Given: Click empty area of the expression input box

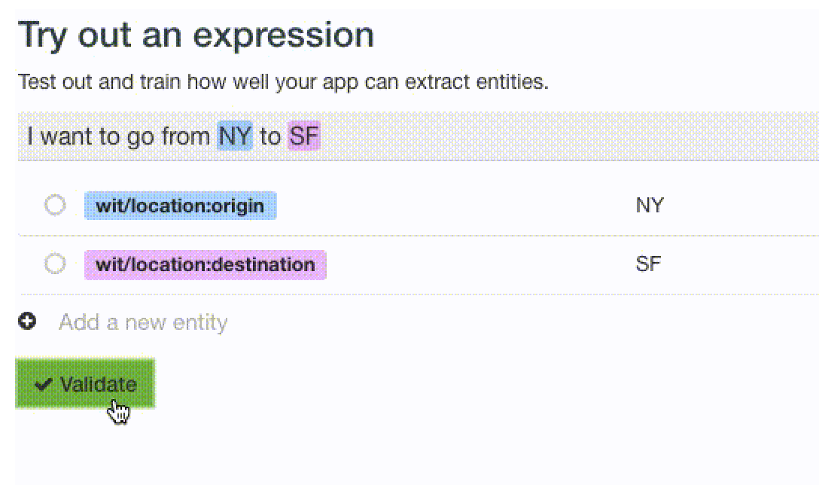Looking at the screenshot, I should tap(569, 136).
